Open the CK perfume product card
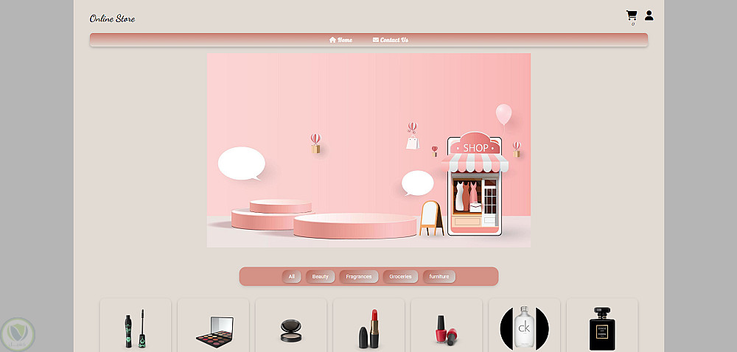The image size is (737, 352). (x=525, y=325)
